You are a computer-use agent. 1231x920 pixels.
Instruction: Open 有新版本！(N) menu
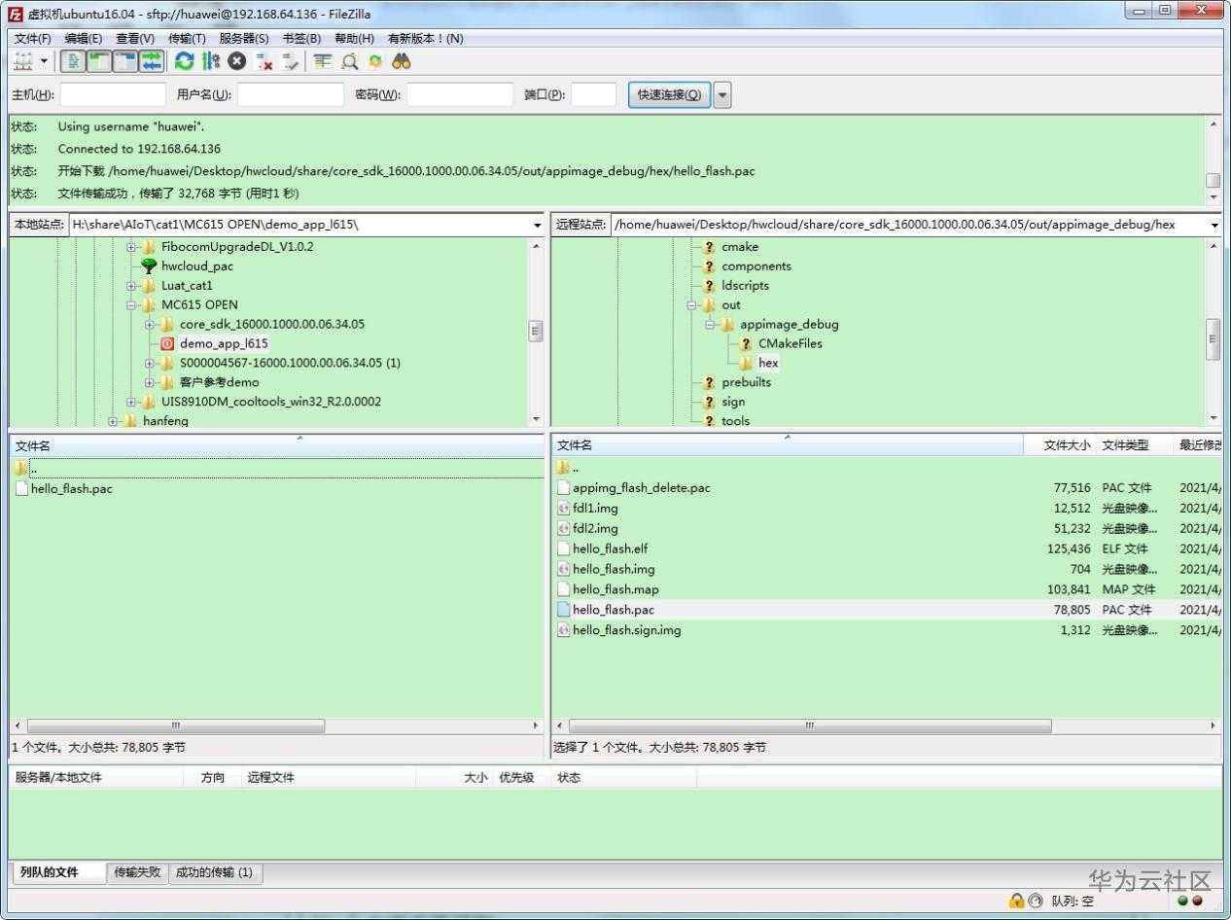[425, 38]
